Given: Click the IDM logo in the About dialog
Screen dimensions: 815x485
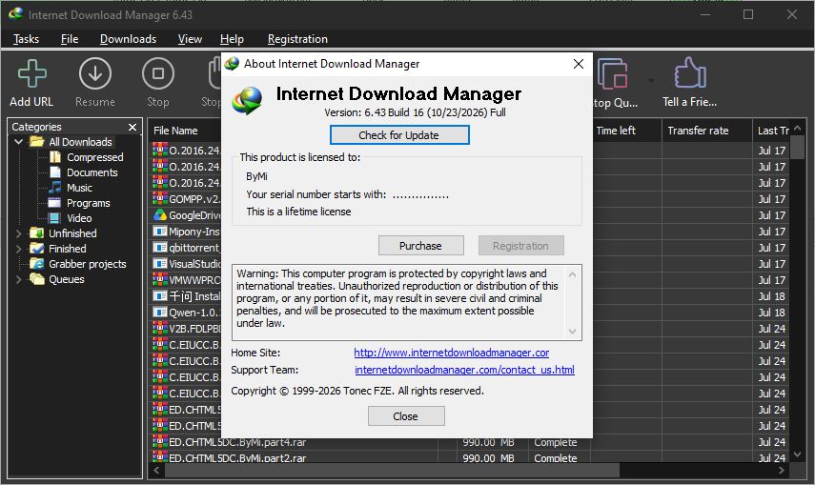Looking at the screenshot, I should click(248, 100).
